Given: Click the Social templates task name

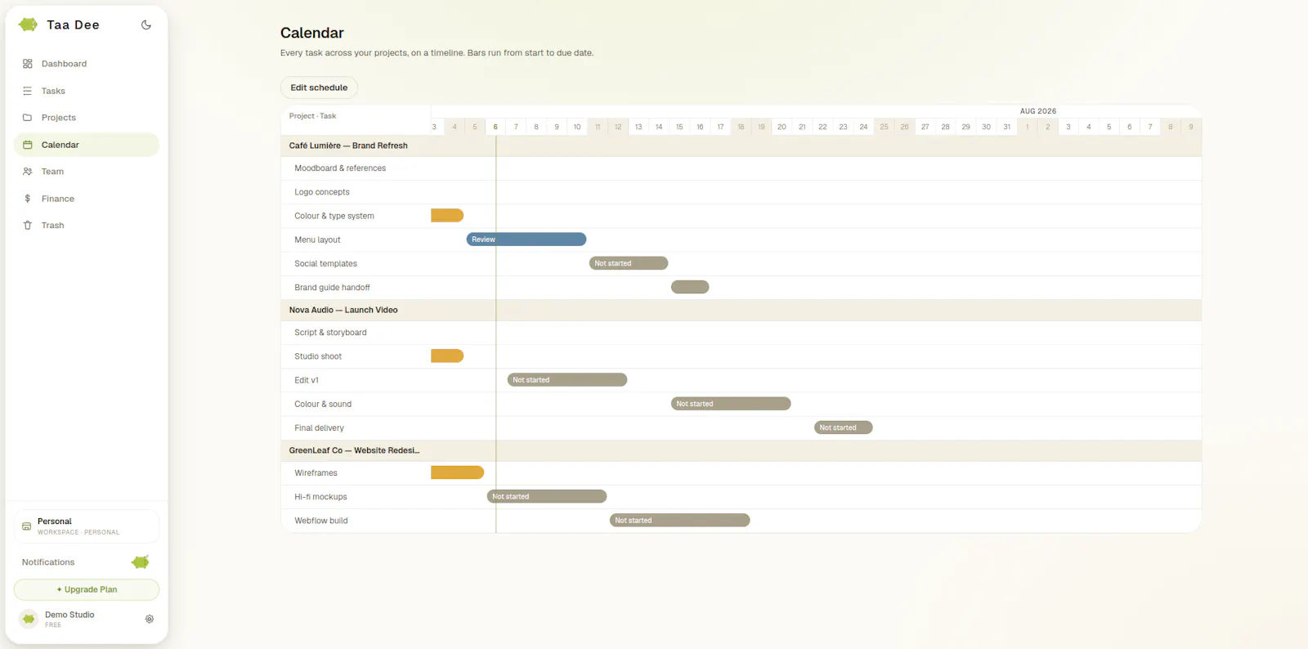Looking at the screenshot, I should [325, 263].
